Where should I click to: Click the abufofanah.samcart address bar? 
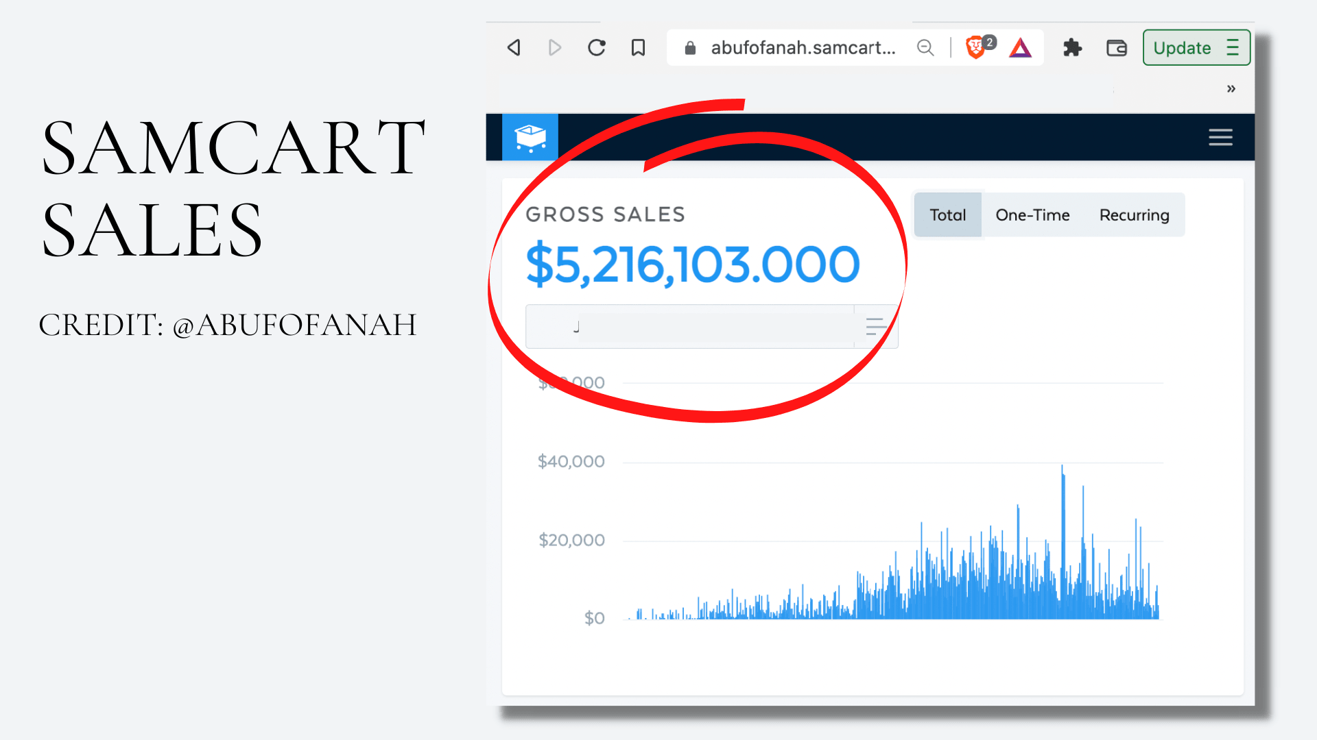click(803, 47)
